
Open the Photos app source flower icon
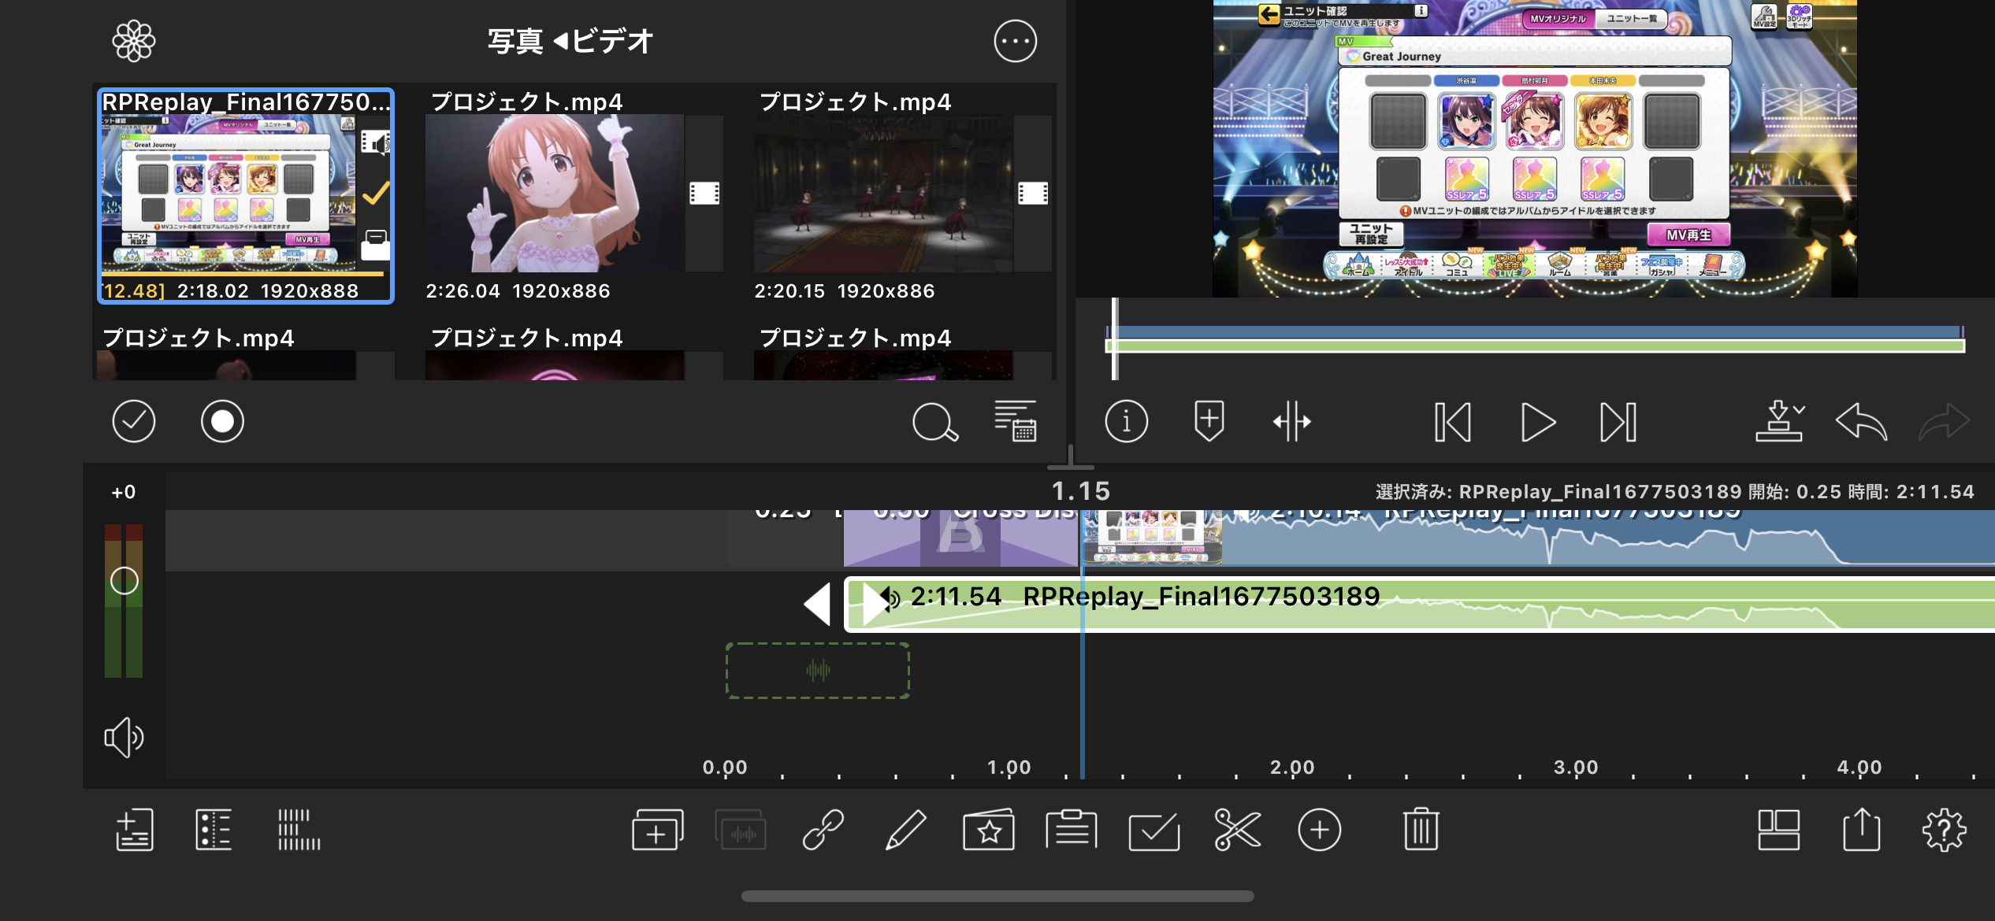134,41
